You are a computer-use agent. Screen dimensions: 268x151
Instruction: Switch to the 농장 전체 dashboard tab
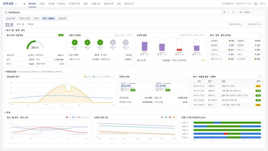11,18
